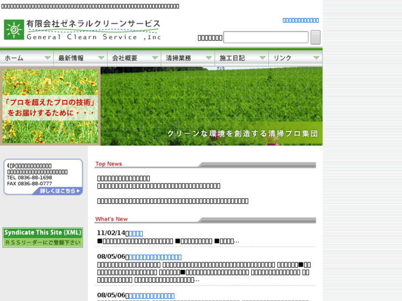Click the company name logo text
402x301 pixels.
(x=93, y=30)
